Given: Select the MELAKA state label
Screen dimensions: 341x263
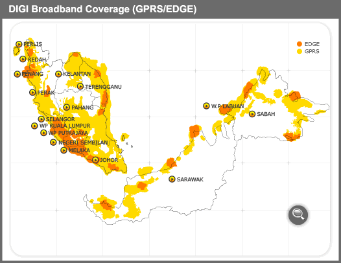Looking at the screenshot, I should pos(79,150).
